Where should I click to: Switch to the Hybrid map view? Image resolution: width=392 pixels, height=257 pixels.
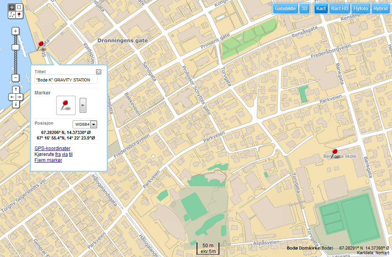pos(380,8)
